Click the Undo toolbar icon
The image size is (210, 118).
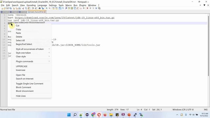tap(33, 8)
